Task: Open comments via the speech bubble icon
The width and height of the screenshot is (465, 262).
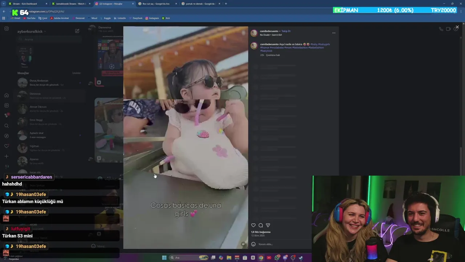Action: 260,225
